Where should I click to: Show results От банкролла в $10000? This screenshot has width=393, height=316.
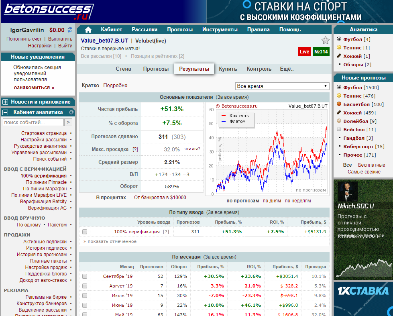[160, 198]
